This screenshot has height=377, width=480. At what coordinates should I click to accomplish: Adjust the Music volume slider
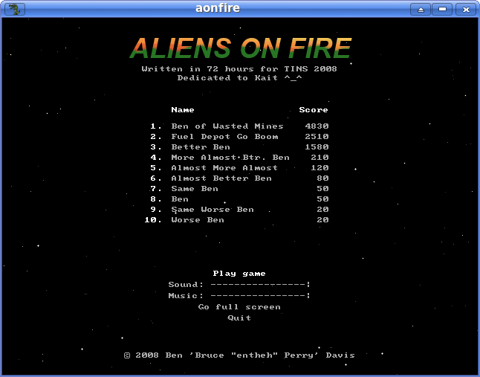click(x=261, y=295)
